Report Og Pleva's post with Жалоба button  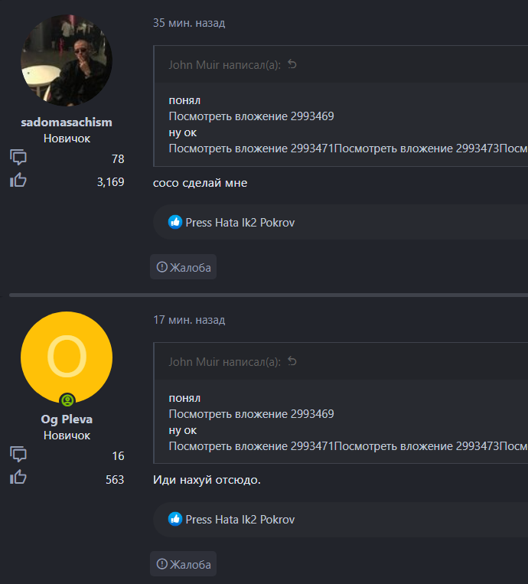pos(184,564)
